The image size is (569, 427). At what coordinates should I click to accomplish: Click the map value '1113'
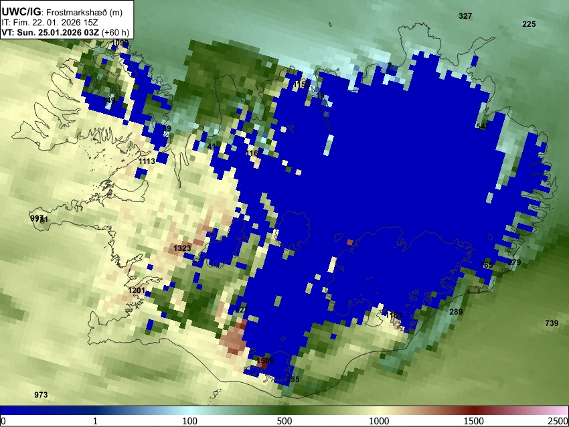point(147,161)
